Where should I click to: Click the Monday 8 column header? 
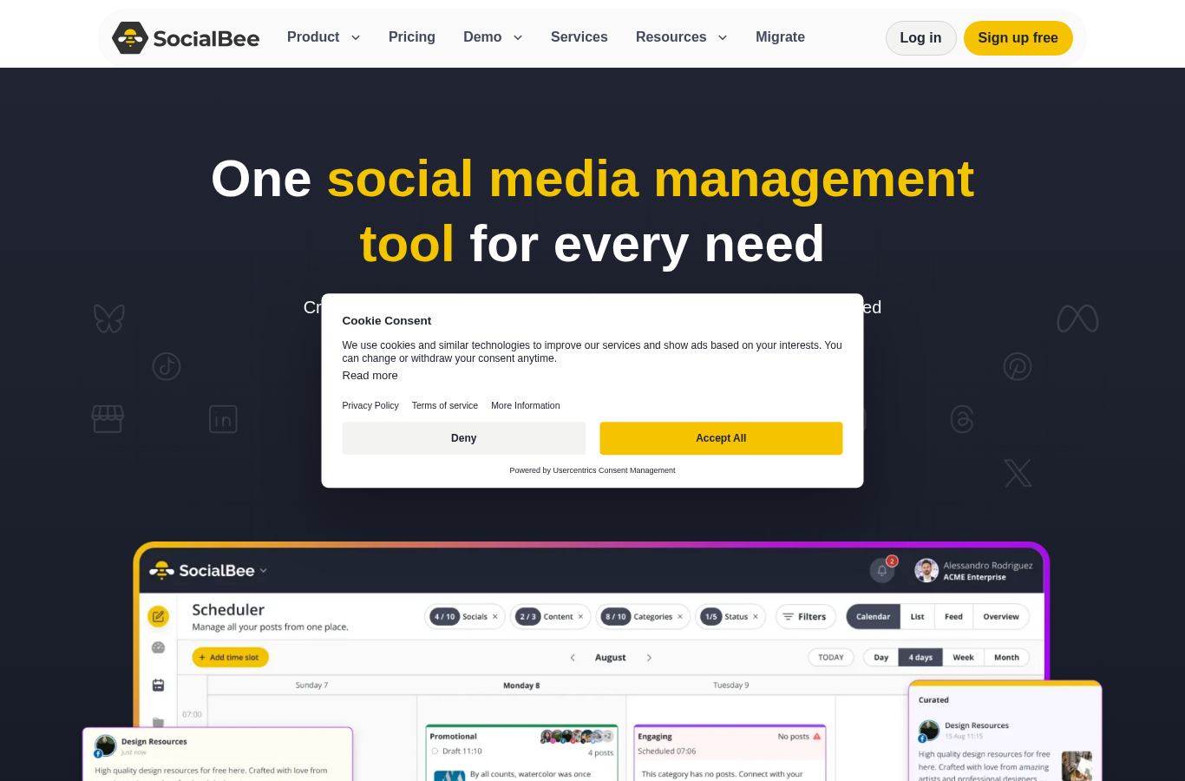coord(521,686)
